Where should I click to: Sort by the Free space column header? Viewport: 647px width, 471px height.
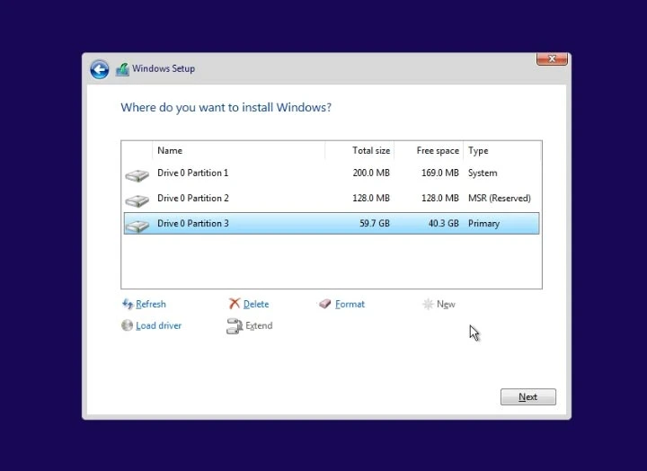point(429,151)
